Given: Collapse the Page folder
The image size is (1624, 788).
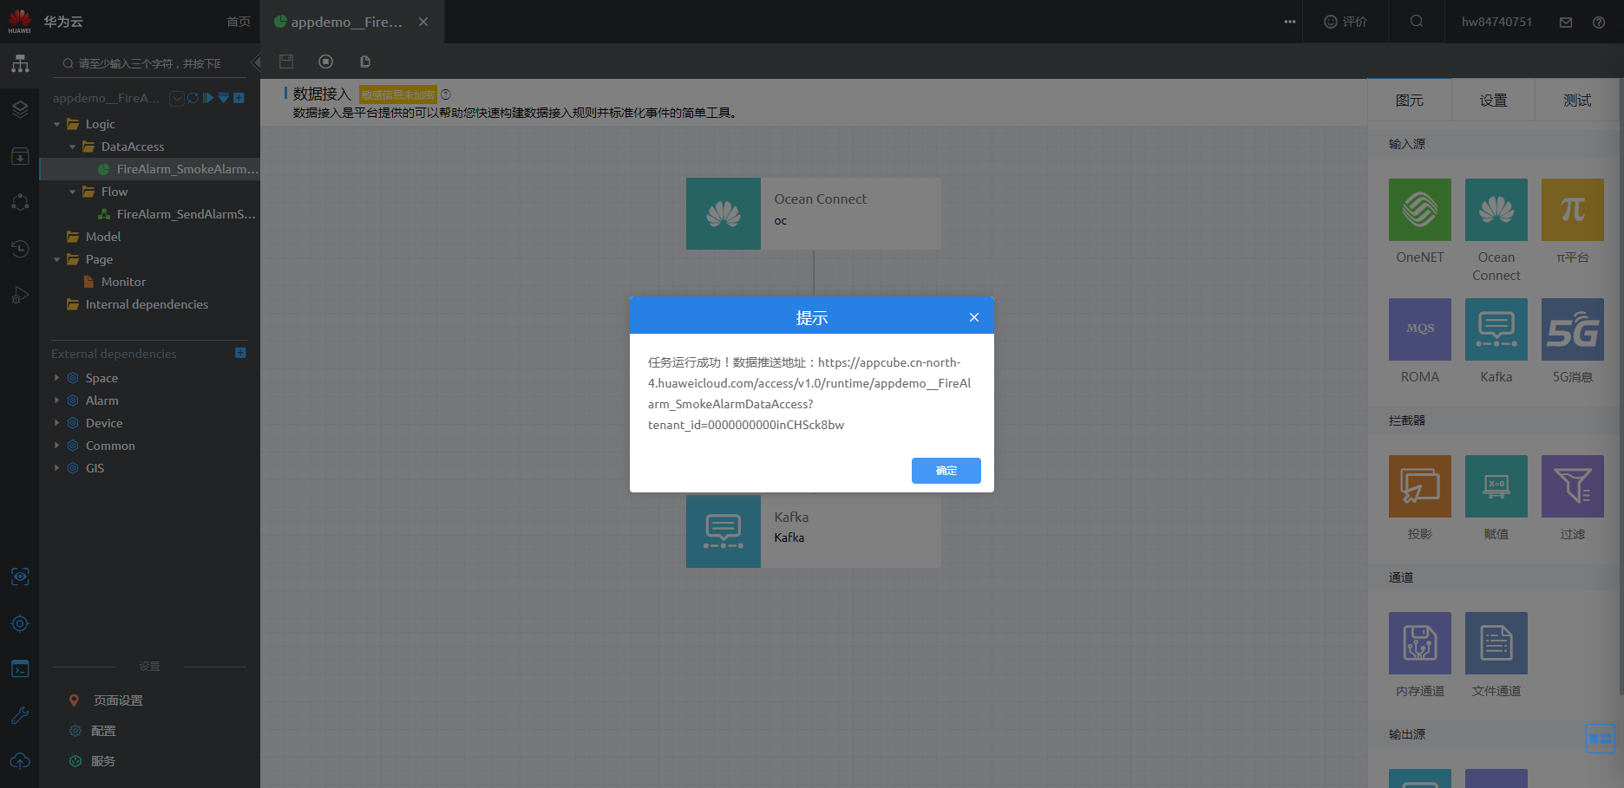Looking at the screenshot, I should pyautogui.click(x=57, y=259).
